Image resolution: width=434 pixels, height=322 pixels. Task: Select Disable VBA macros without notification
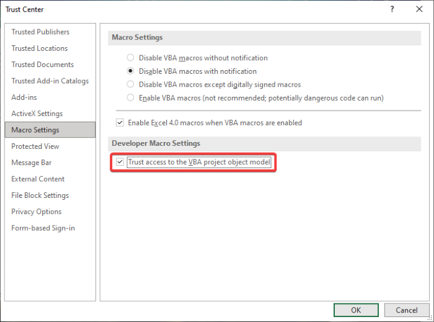[130, 58]
